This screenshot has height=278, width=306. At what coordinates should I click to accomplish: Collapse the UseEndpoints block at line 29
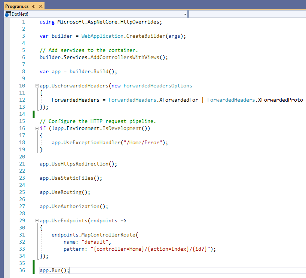click(37, 221)
